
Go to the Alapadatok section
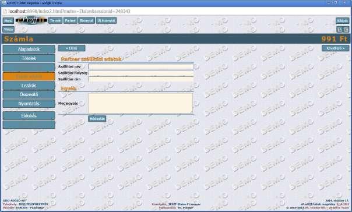tap(29, 49)
